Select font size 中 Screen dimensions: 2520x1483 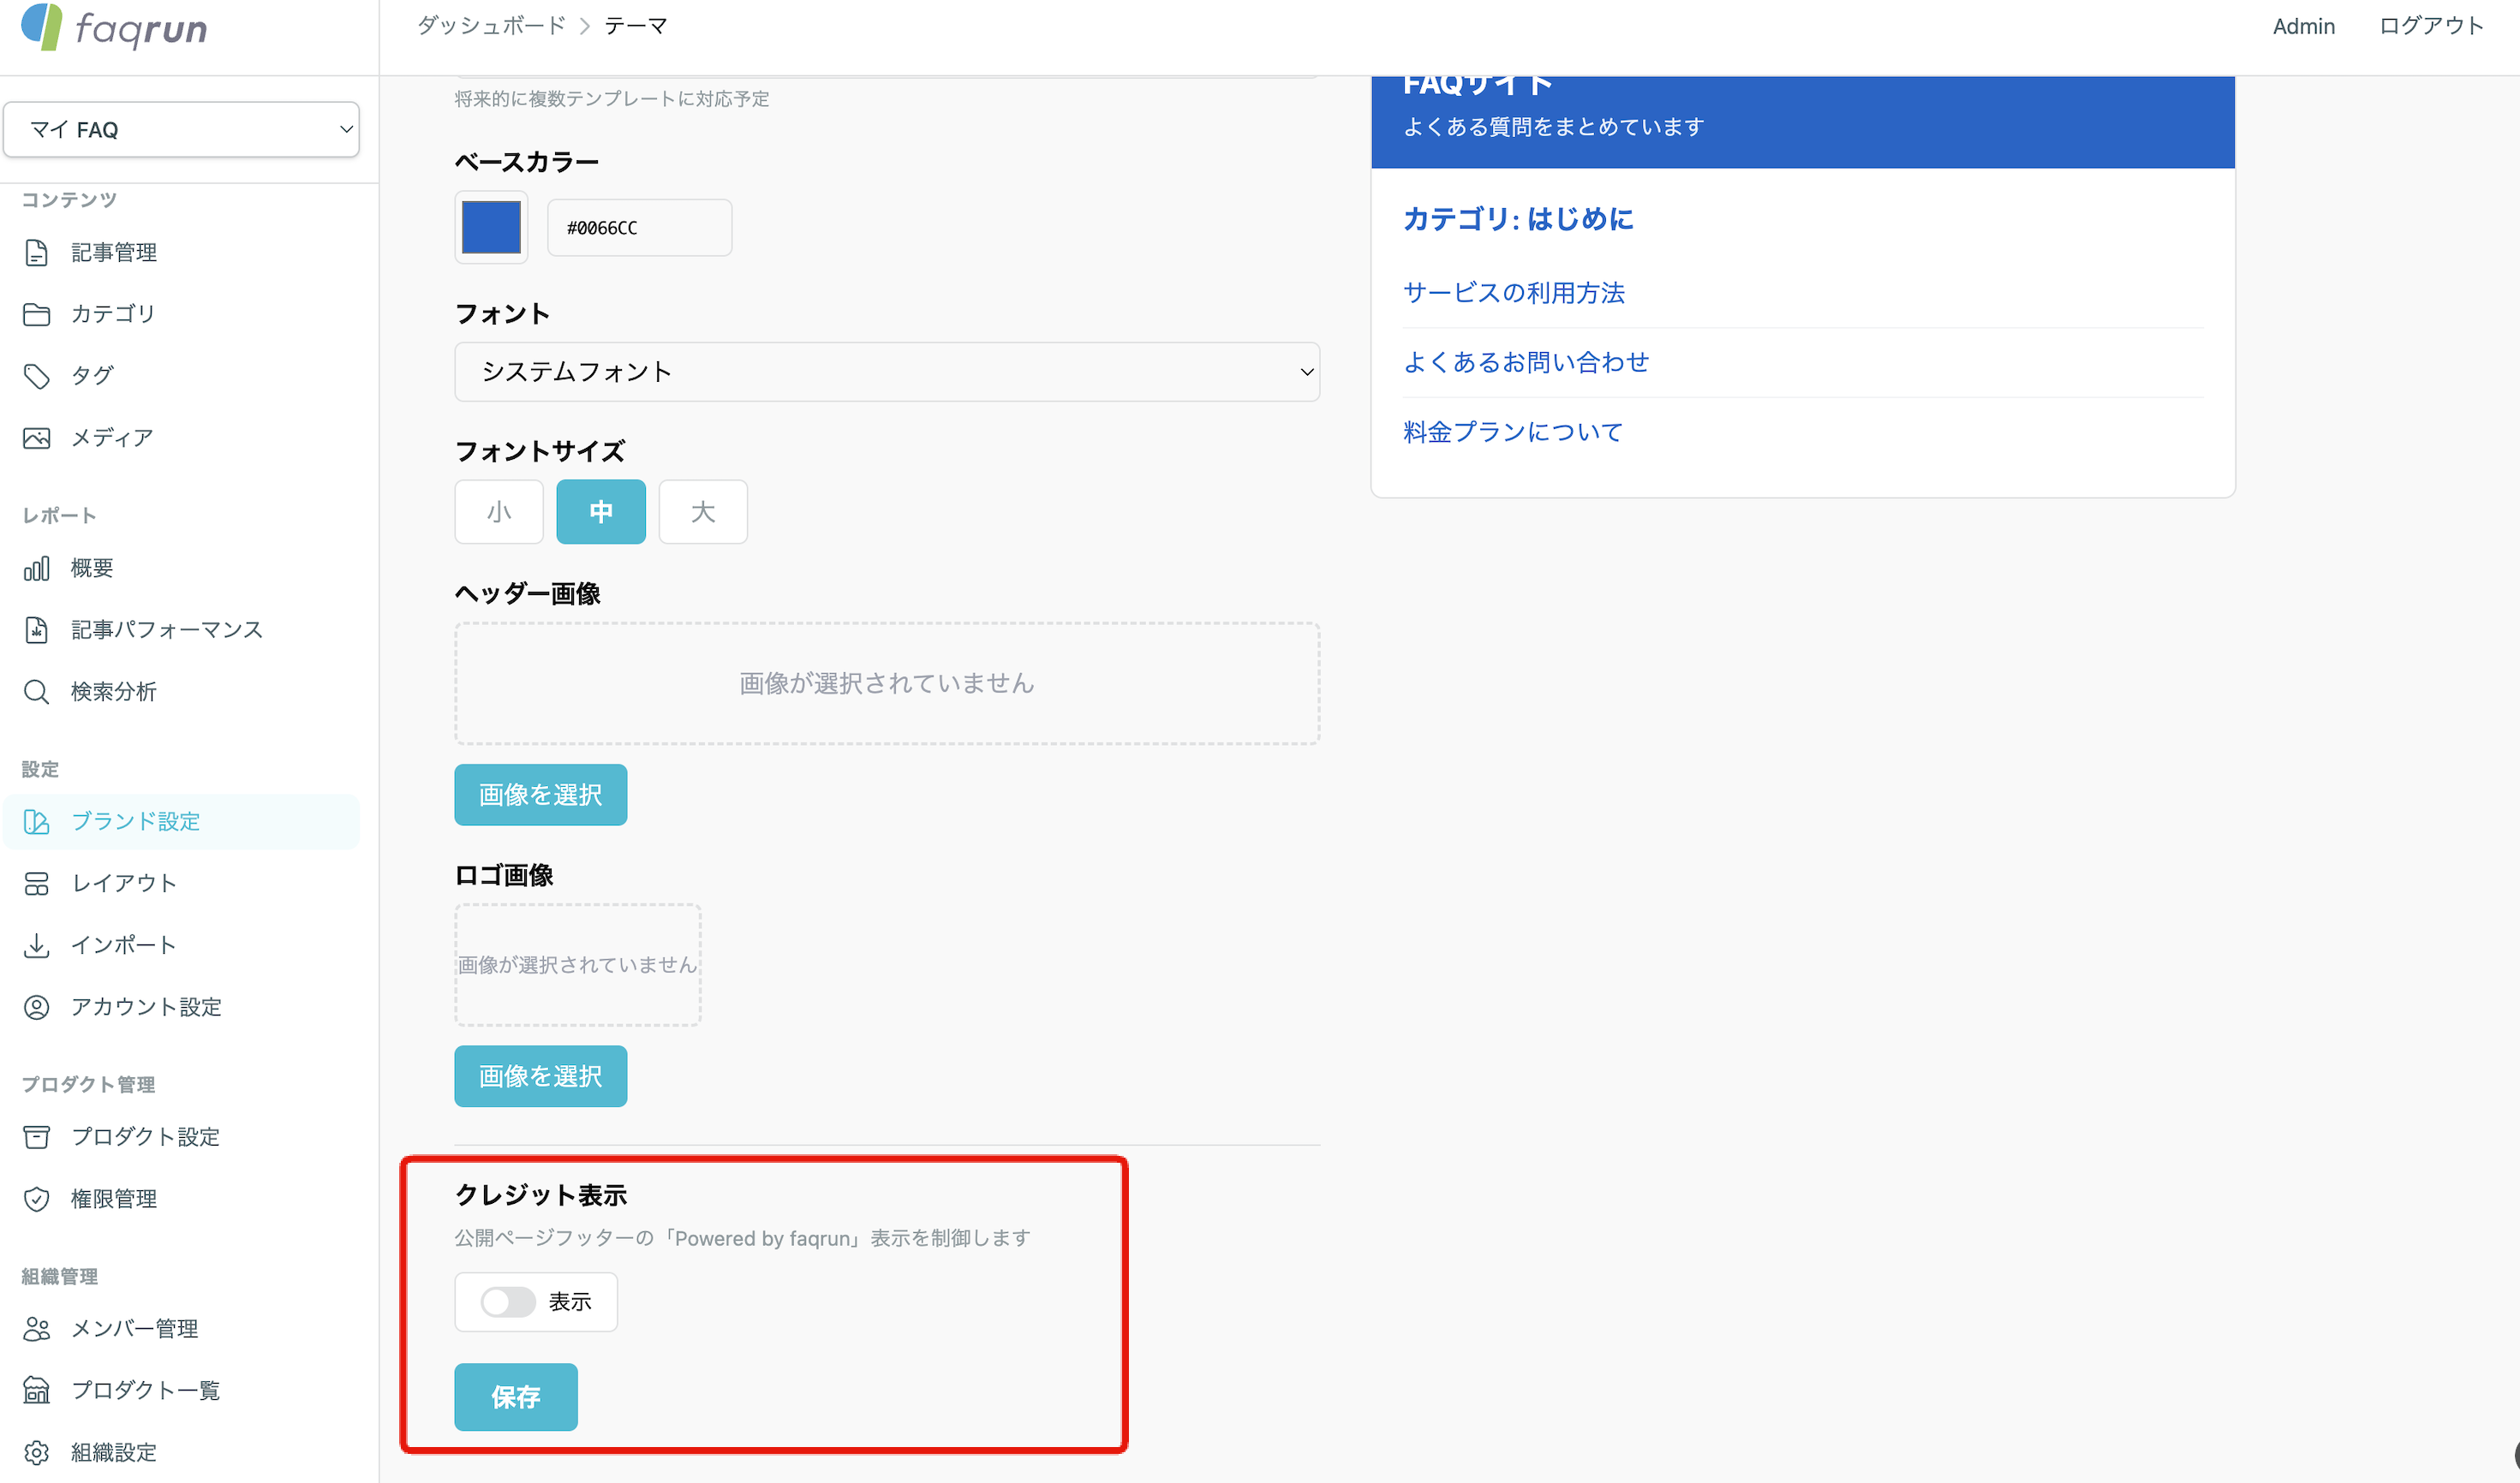pos(601,512)
